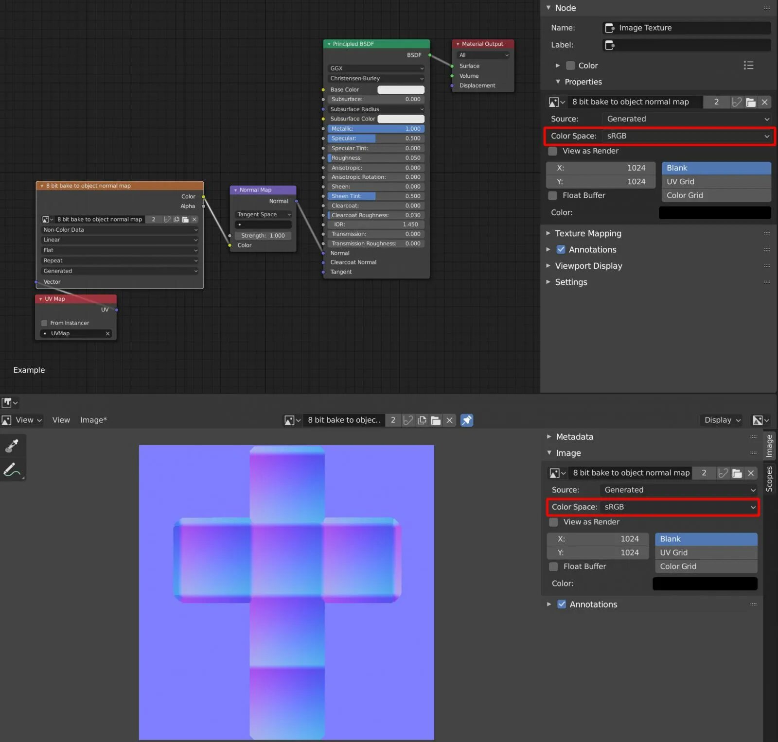
Task: Adjust Metallic slider on Principled BSDF
Action: pyautogui.click(x=376, y=129)
